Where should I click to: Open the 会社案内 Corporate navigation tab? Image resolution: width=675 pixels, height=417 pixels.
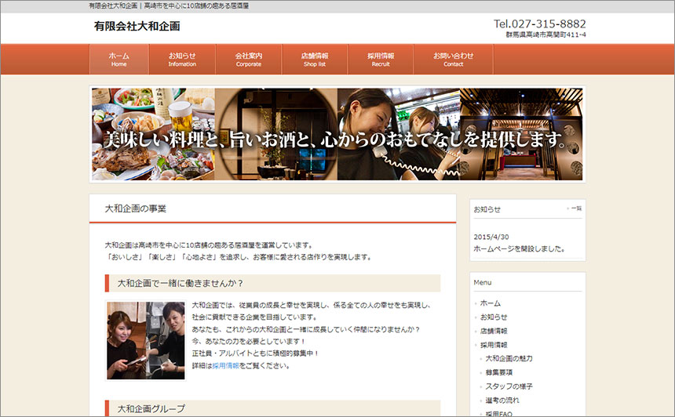tap(248, 60)
